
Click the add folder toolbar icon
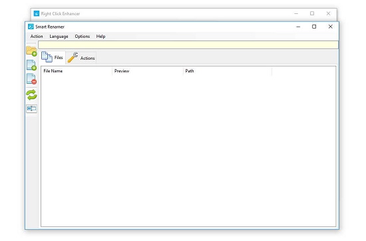(x=31, y=51)
